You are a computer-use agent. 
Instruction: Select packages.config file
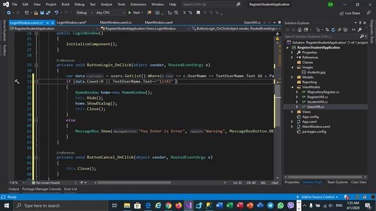pos(314,131)
